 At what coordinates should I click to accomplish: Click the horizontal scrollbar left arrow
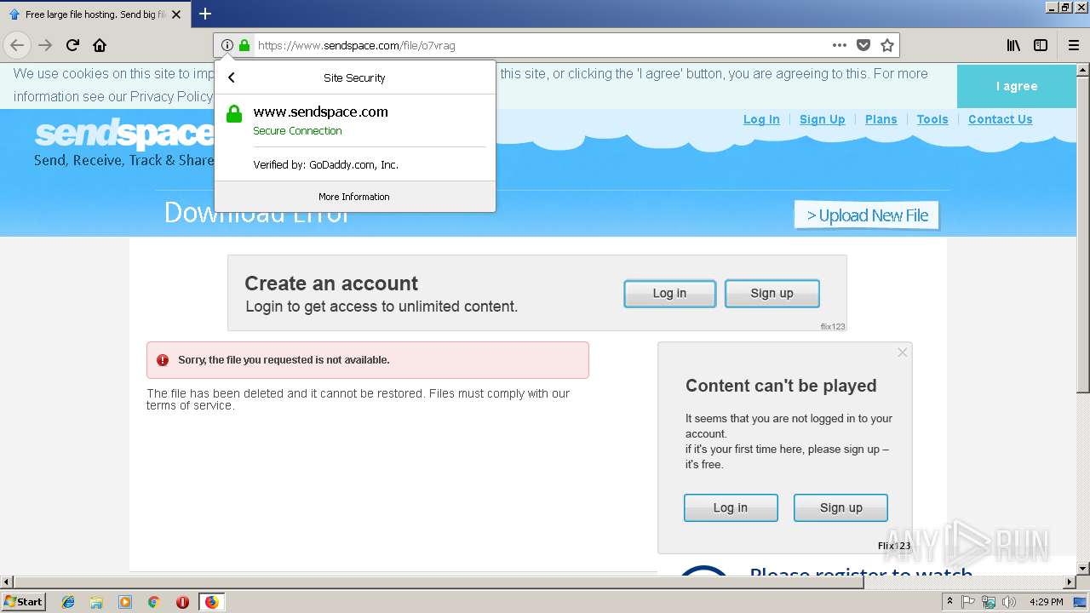pyautogui.click(x=7, y=582)
